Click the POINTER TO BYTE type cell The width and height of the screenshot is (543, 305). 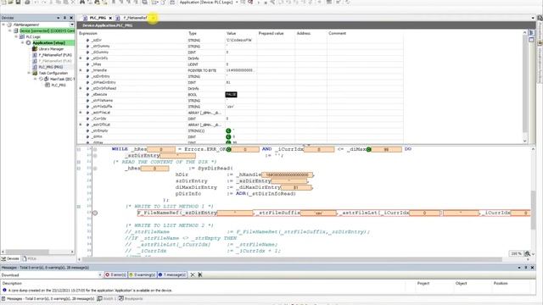coord(202,70)
